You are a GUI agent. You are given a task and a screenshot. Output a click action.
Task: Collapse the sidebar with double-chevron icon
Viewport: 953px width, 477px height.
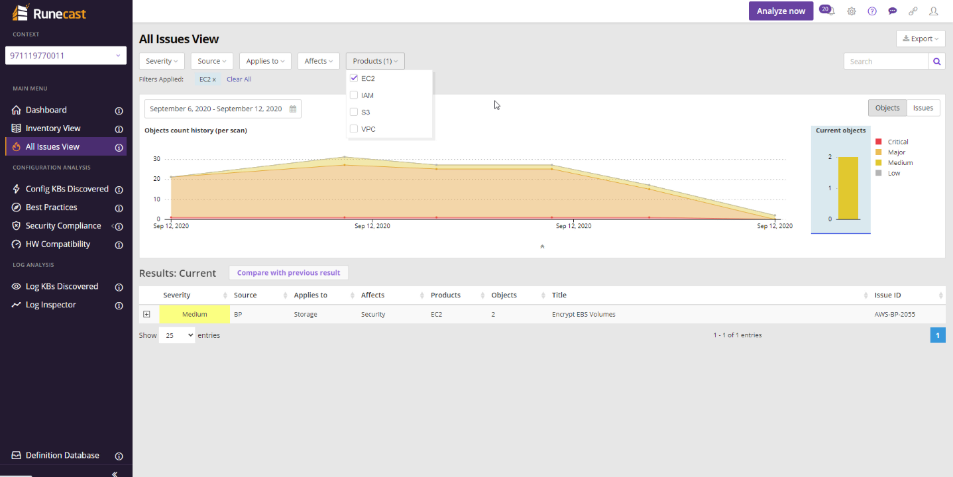click(115, 474)
